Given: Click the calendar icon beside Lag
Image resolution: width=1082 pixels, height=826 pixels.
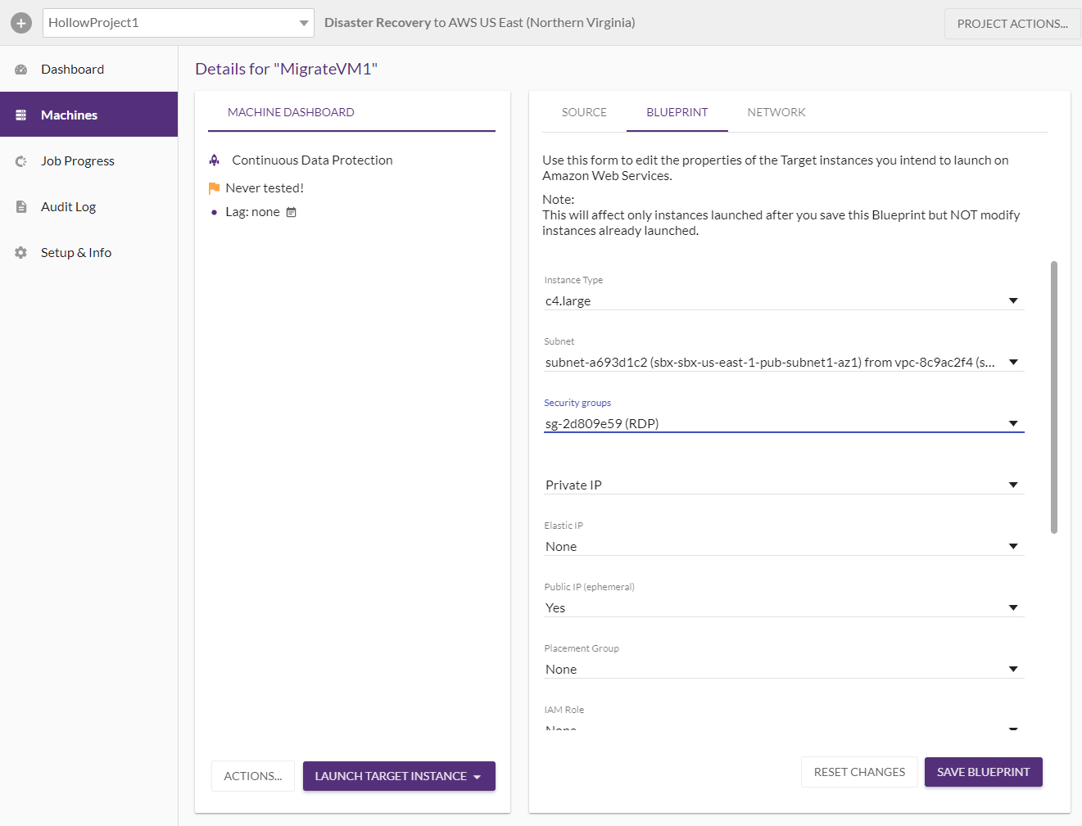Looking at the screenshot, I should [x=291, y=212].
